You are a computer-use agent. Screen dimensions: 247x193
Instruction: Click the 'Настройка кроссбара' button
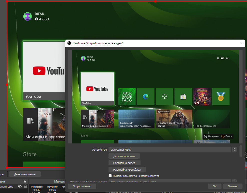pos(127,170)
